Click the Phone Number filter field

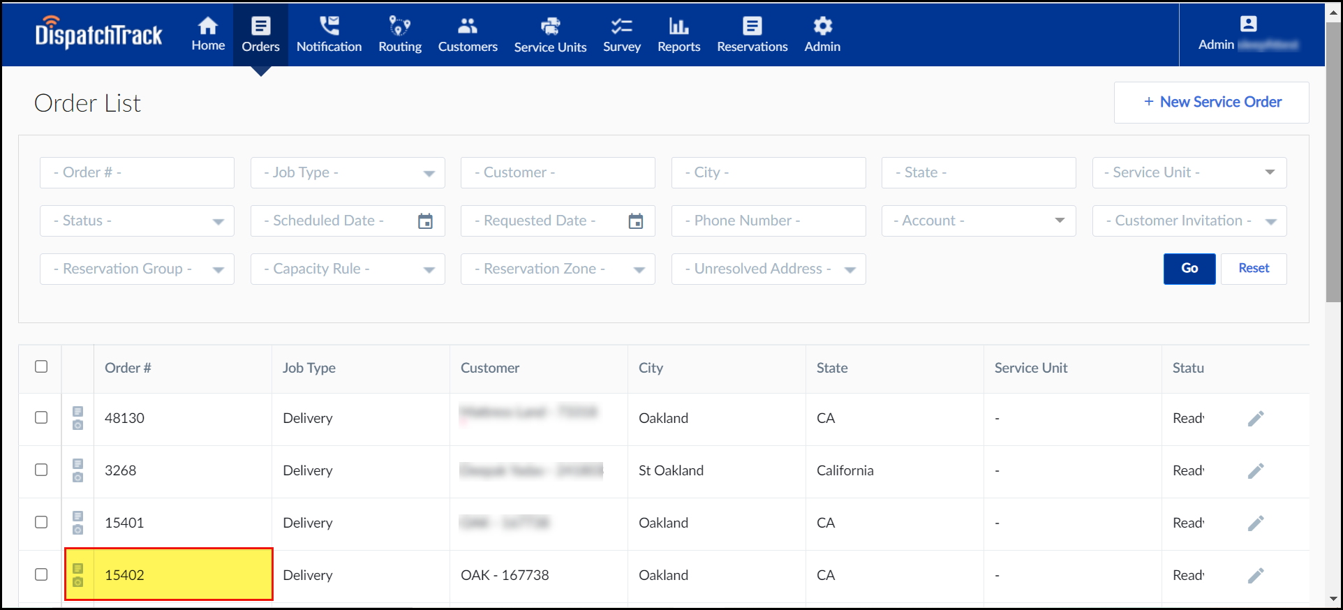tap(769, 221)
